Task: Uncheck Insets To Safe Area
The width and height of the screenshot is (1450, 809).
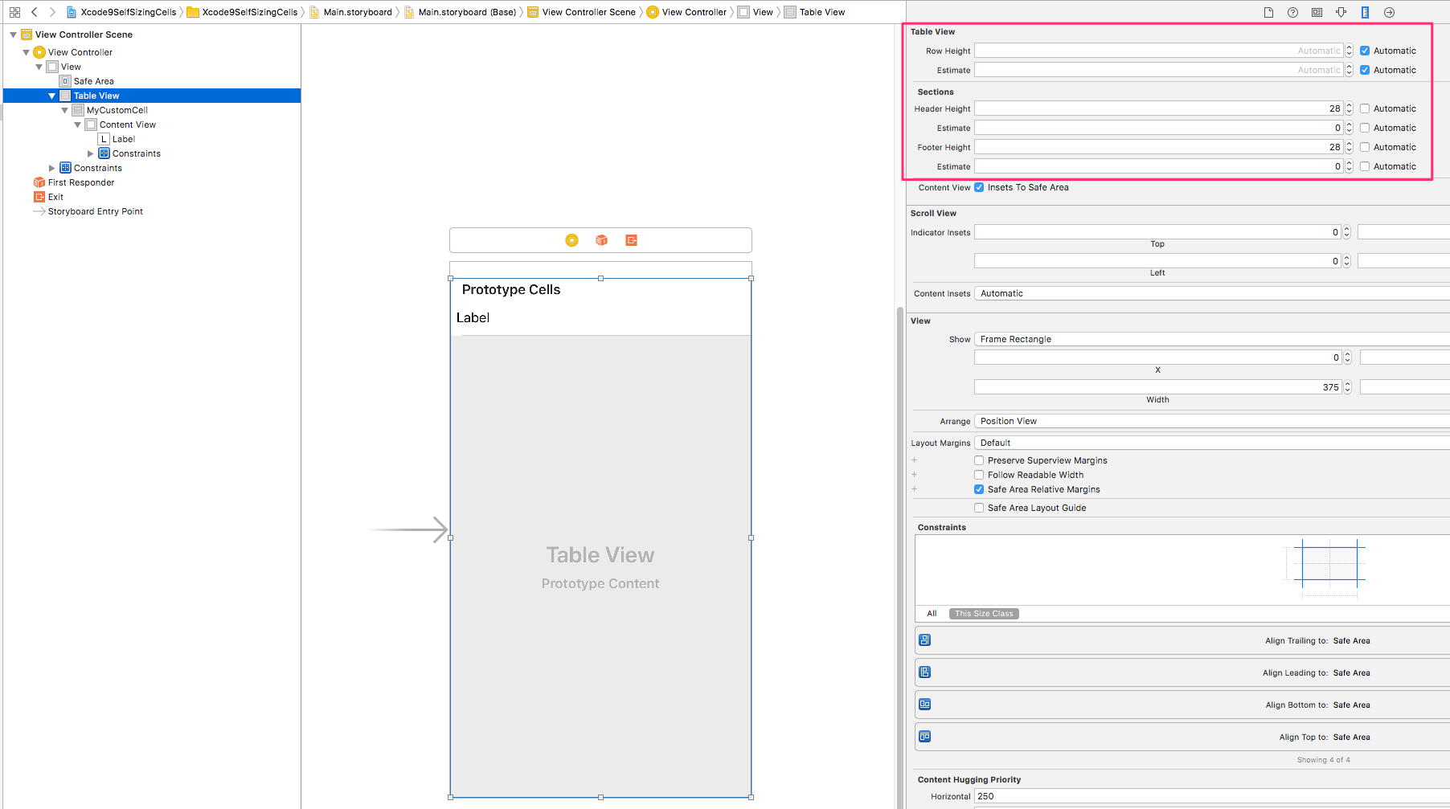Action: click(979, 187)
